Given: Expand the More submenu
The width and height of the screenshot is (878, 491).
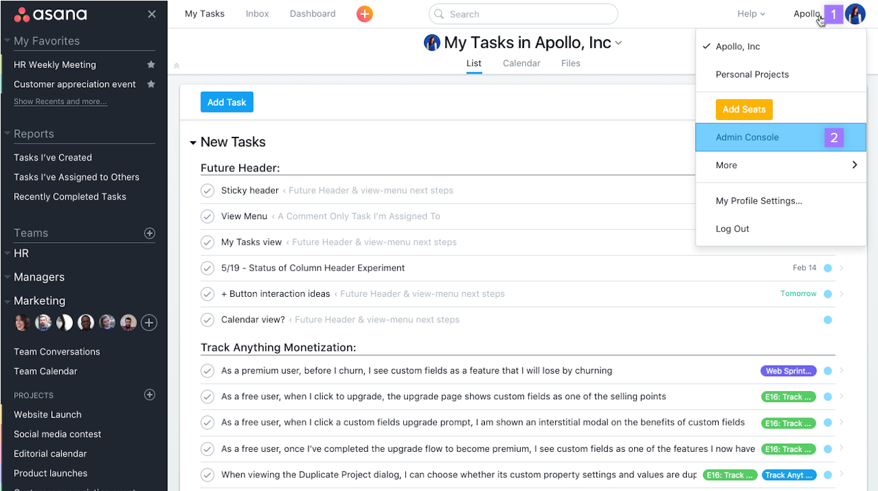Looking at the screenshot, I should [x=781, y=165].
